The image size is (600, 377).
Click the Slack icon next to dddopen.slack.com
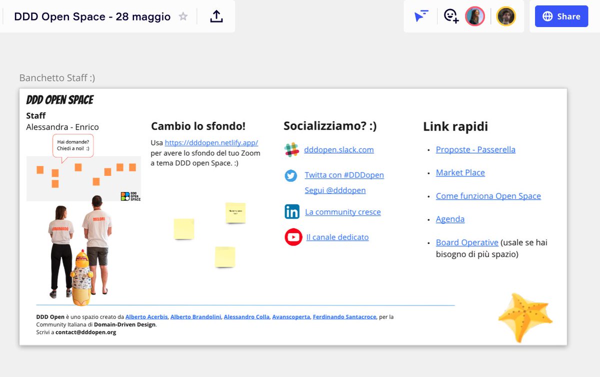click(292, 148)
